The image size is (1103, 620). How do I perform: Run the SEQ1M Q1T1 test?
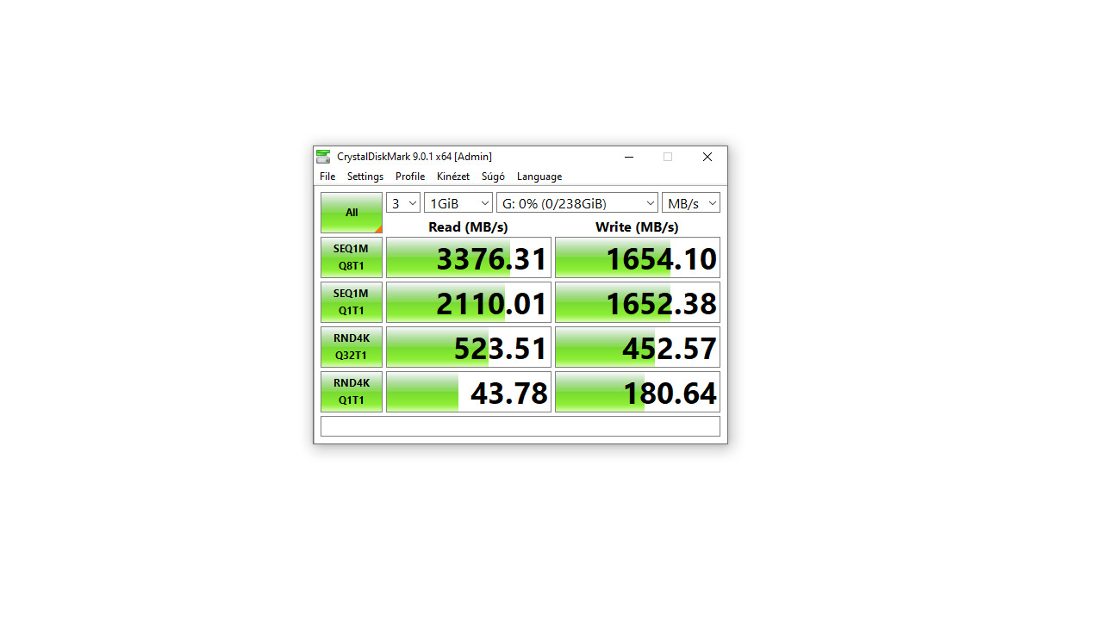pos(352,302)
